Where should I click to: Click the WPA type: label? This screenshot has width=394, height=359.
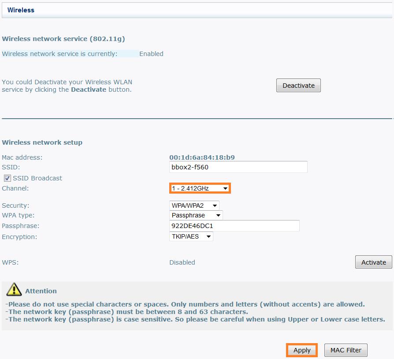18,215
